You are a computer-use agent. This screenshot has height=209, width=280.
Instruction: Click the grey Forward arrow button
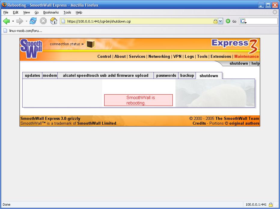click(x=20, y=21)
